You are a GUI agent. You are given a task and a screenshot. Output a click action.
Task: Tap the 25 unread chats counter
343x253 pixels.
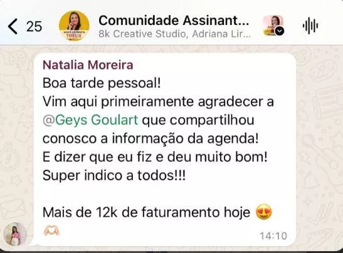[x=34, y=27]
